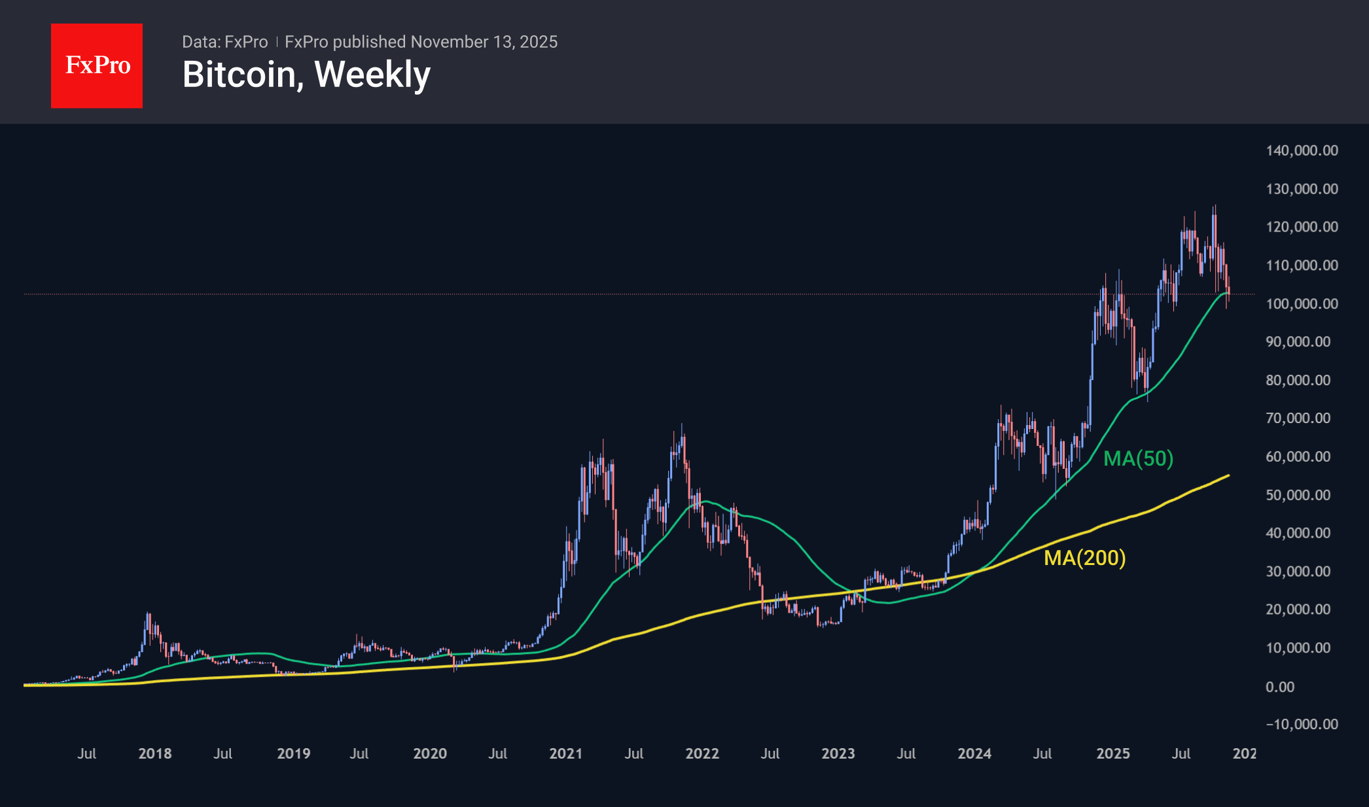The image size is (1369, 807).
Task: Click the MA(200) yellow label
Action: [x=1084, y=558]
